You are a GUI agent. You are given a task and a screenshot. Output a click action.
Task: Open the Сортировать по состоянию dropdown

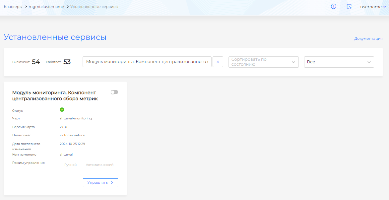(259, 62)
